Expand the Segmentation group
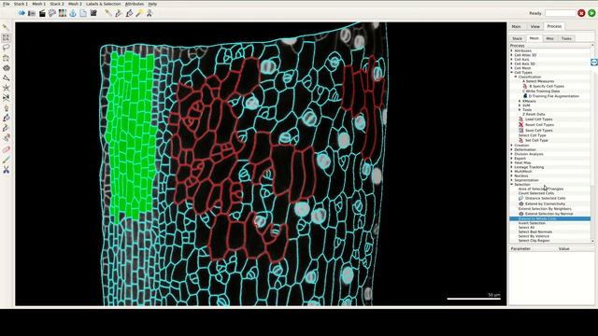The width and height of the screenshot is (598, 336). pos(512,180)
